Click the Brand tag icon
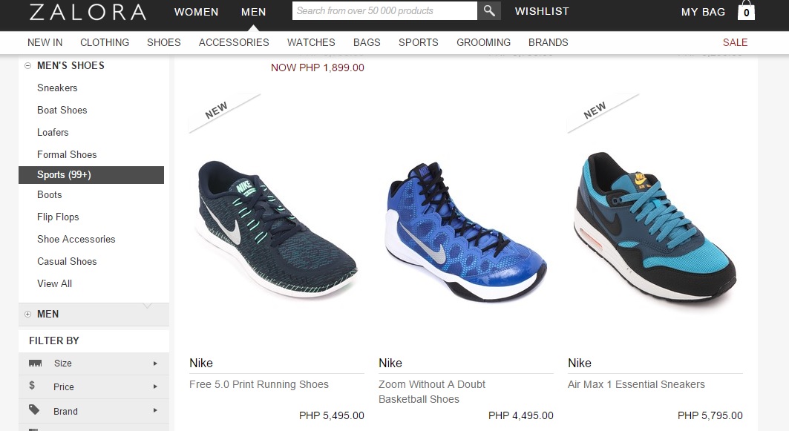Screen dimensions: 789x431 34,410
